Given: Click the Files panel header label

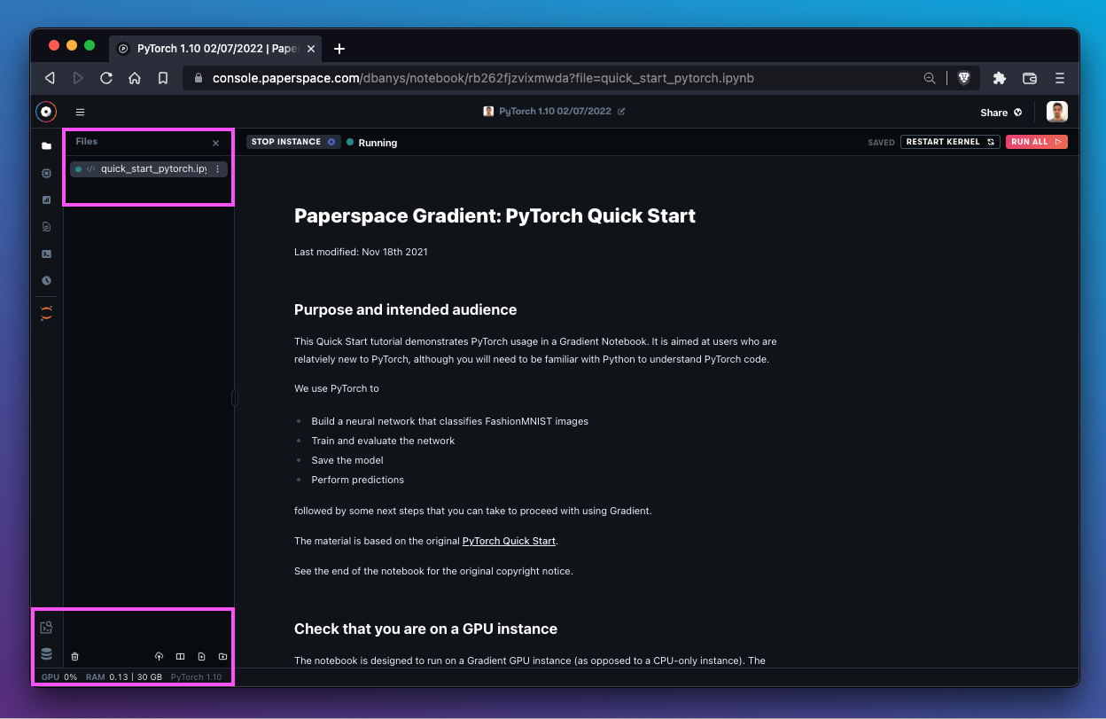Looking at the screenshot, I should tap(87, 142).
